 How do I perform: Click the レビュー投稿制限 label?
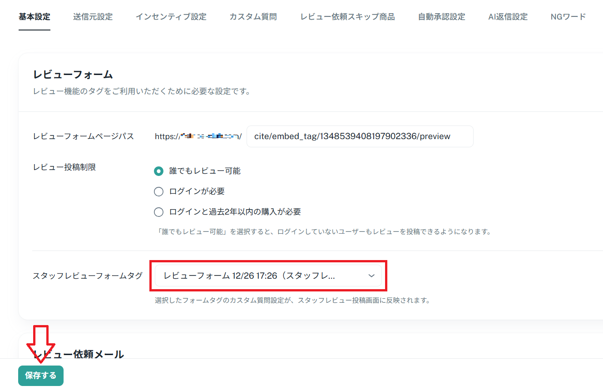(x=64, y=167)
